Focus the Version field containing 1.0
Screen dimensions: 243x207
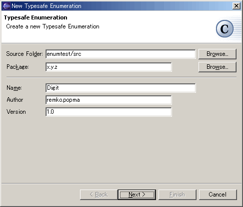[x=108, y=112]
